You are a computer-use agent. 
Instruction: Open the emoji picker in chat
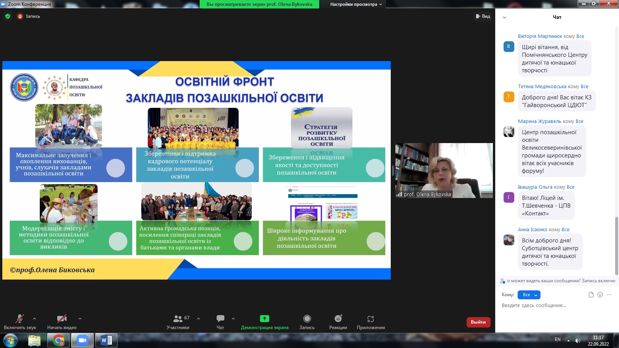[x=600, y=295]
